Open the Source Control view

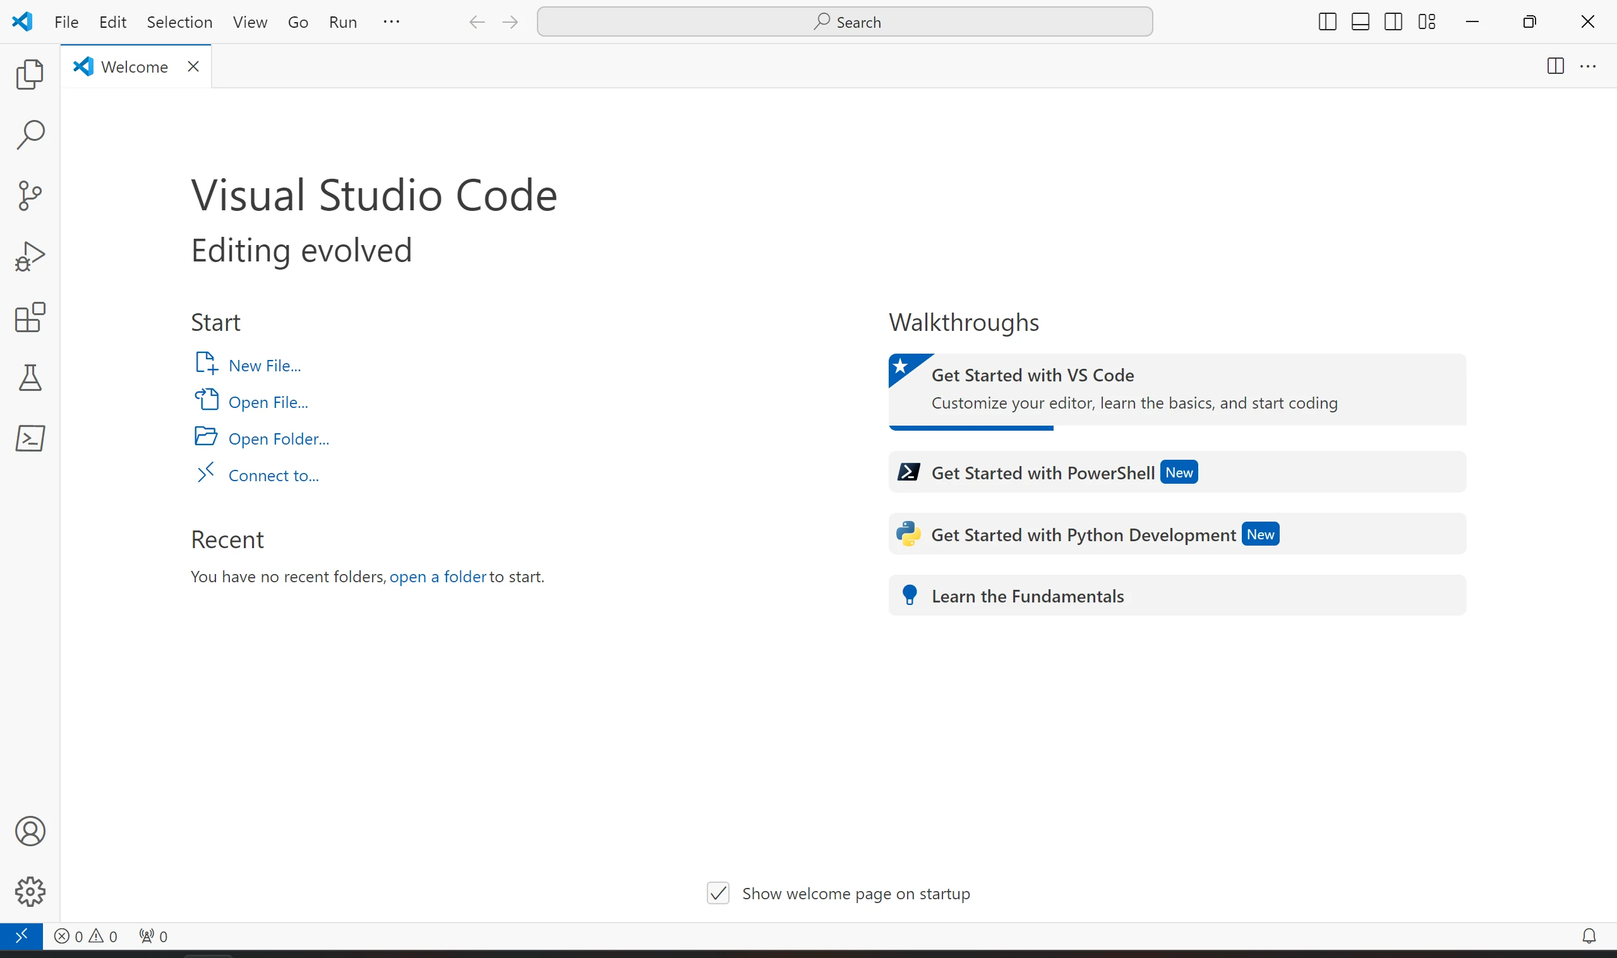pyautogui.click(x=30, y=196)
